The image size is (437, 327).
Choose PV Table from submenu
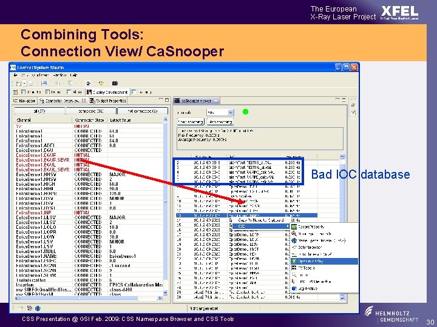tap(324, 268)
